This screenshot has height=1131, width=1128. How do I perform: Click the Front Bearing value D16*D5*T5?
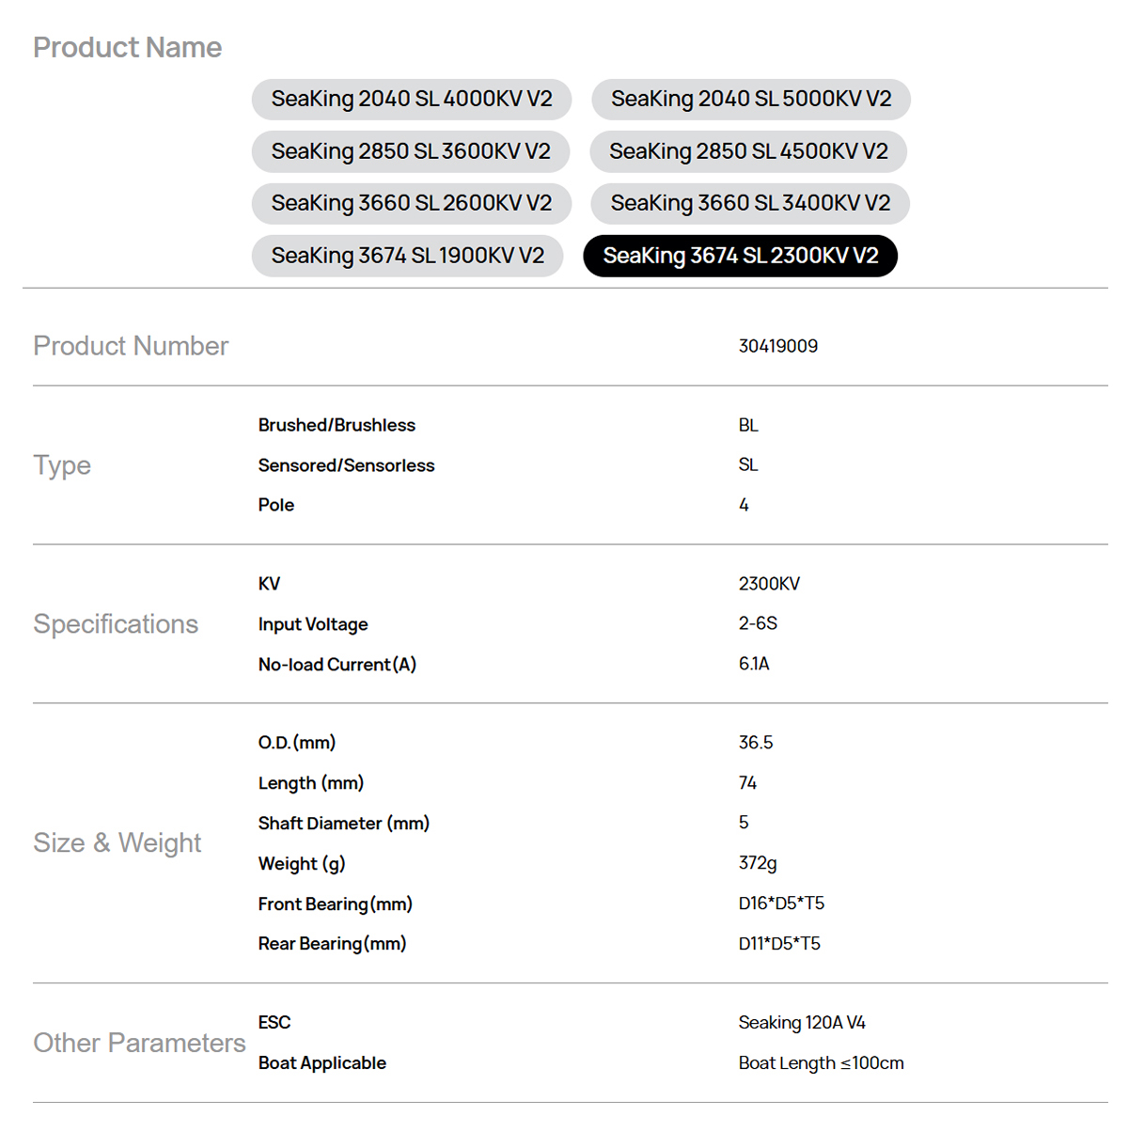pos(781,903)
